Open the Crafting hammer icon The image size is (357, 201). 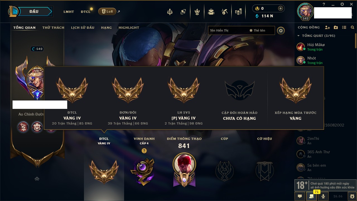225,12
